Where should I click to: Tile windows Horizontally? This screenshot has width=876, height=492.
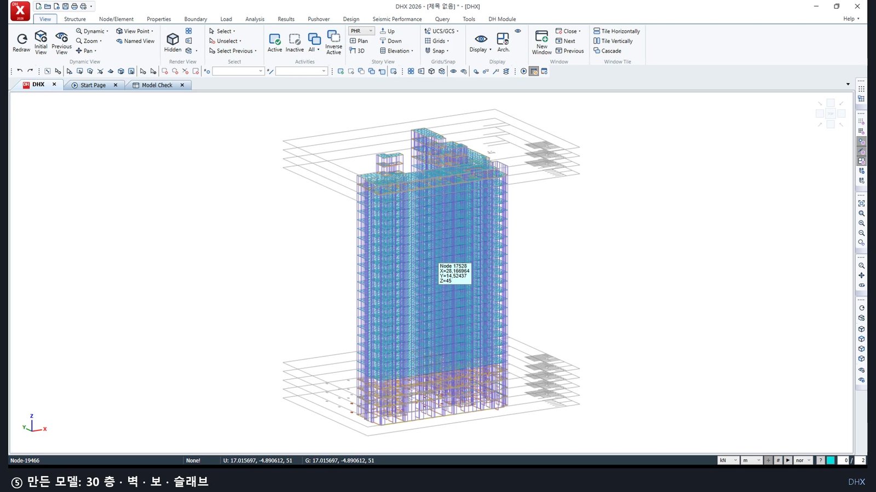(x=616, y=31)
